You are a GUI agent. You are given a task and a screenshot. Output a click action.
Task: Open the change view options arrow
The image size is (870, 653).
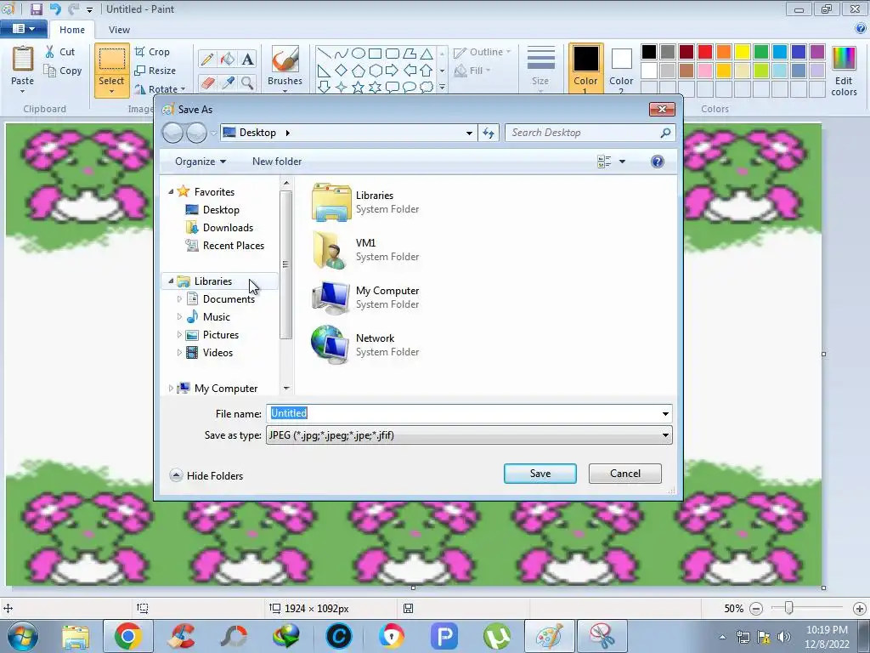click(x=622, y=162)
